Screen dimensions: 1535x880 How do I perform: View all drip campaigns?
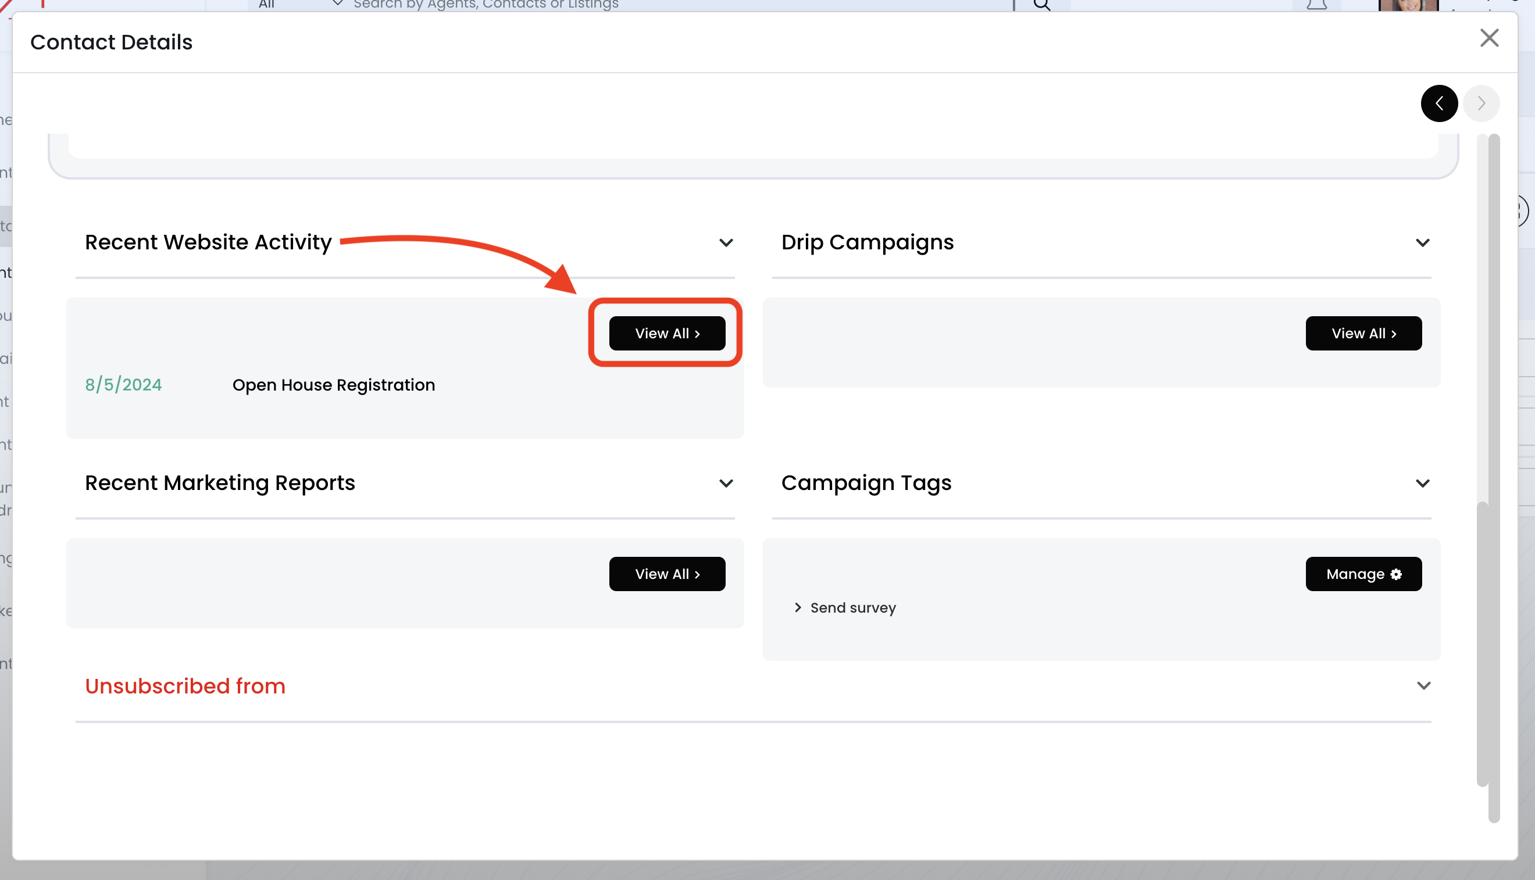(x=1363, y=334)
